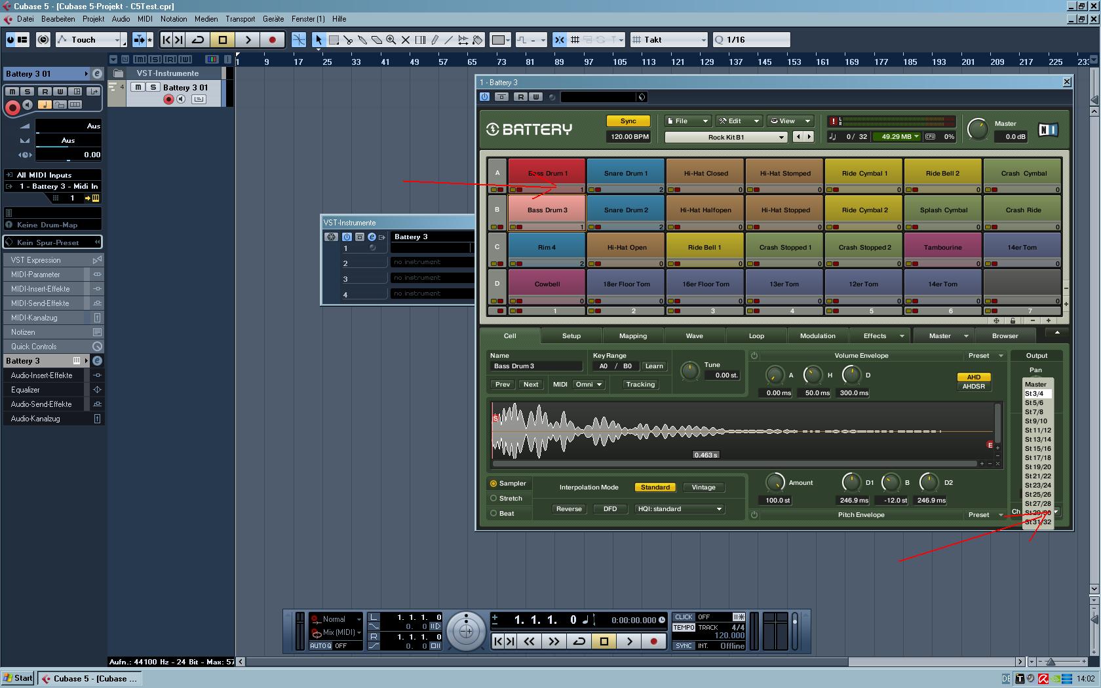
Task: Choose St 3/4 in Output list
Action: tap(1037, 394)
